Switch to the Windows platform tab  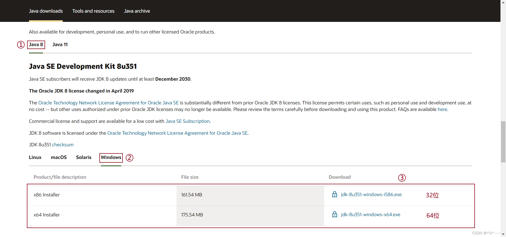[111, 157]
